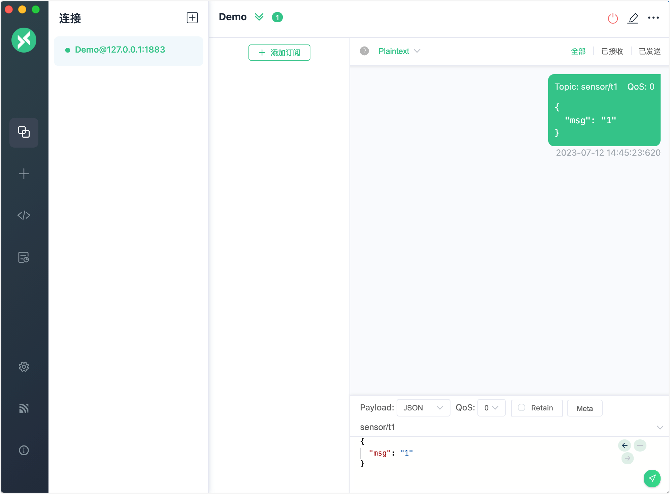Open the script code sidebar icon
Viewport: 670px width, 494px height.
(x=24, y=215)
